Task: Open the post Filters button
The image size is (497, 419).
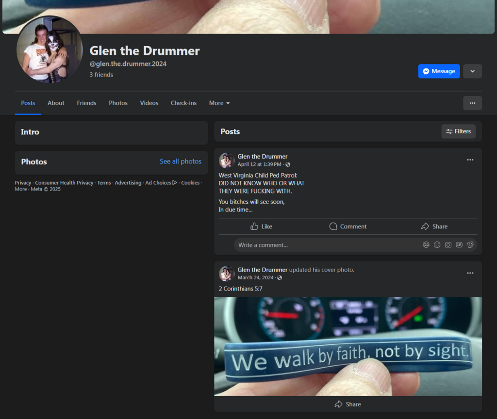Action: coord(458,131)
